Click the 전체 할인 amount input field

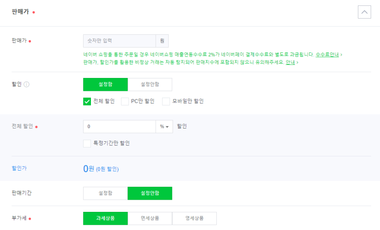tap(119, 127)
